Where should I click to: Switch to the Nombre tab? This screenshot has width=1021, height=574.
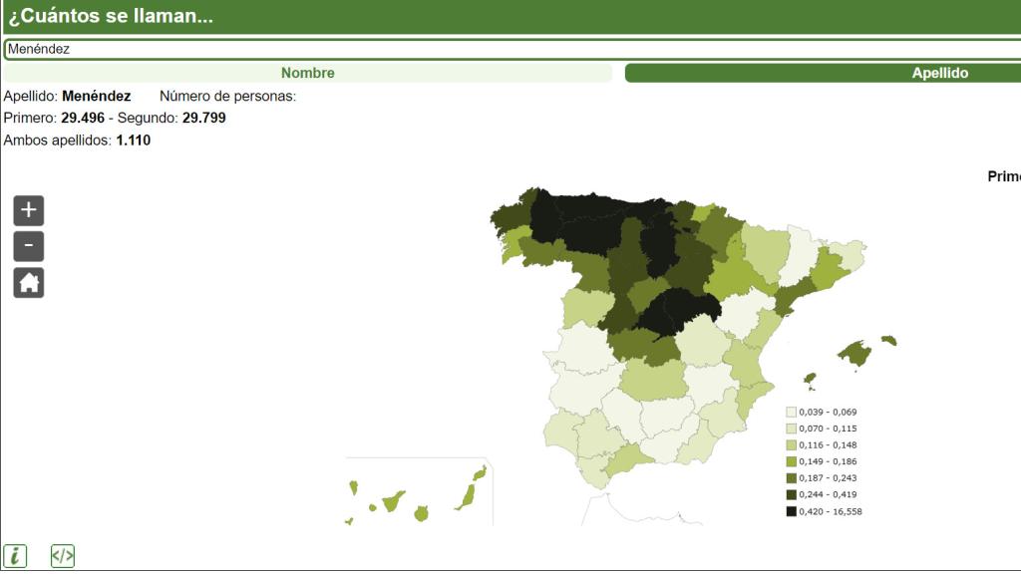pos(307,73)
